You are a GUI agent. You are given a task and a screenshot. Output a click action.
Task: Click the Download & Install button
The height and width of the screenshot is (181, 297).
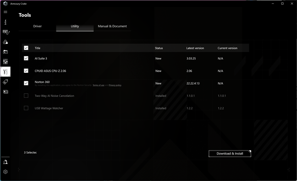(230, 154)
